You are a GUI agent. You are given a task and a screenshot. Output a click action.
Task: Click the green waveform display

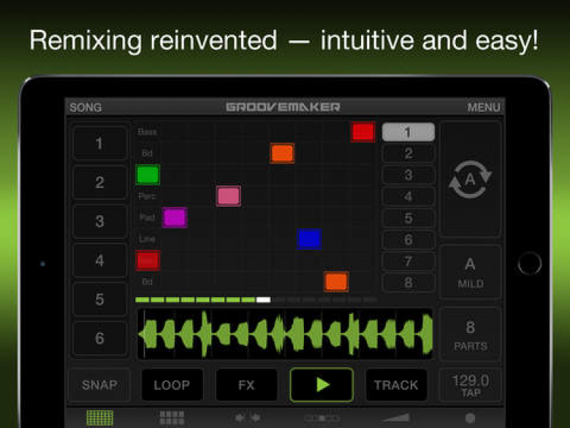(x=285, y=334)
